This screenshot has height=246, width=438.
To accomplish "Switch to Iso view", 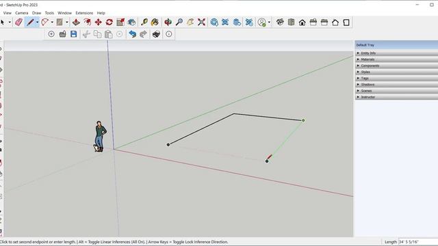I will point(280,22).
